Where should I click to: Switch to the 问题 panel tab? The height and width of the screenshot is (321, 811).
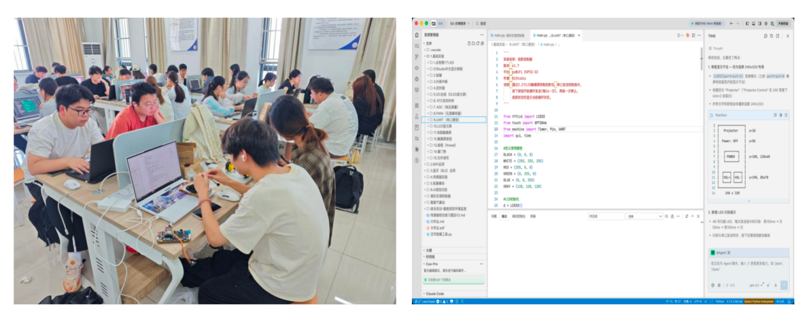[x=494, y=216]
